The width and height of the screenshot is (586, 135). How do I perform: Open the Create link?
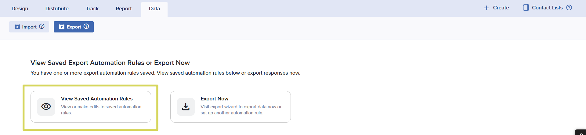(x=501, y=8)
